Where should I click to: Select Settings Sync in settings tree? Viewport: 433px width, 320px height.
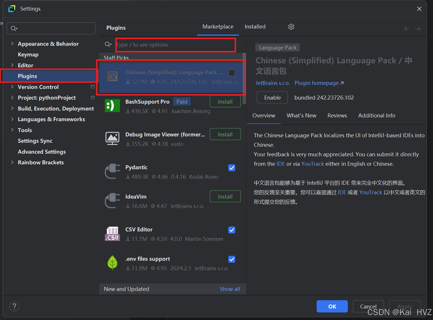(x=35, y=141)
